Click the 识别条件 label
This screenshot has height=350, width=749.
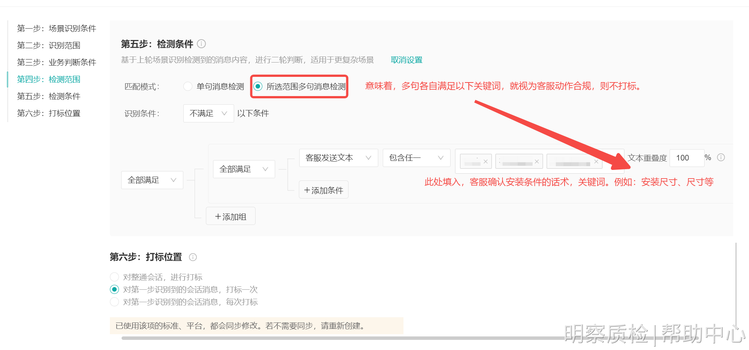click(142, 113)
